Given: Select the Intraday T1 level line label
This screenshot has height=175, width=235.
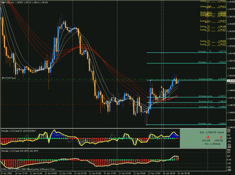Looking at the screenshot, I should (x=205, y=62).
